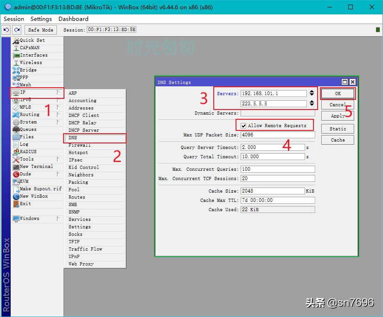Select Addresses in IP submenu
The image size is (383, 317).
pos(95,108)
